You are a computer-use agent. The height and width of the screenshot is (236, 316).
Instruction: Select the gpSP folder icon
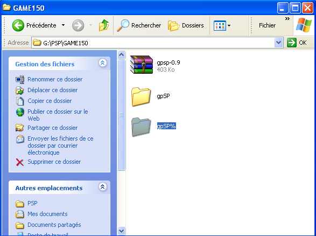tap(141, 96)
